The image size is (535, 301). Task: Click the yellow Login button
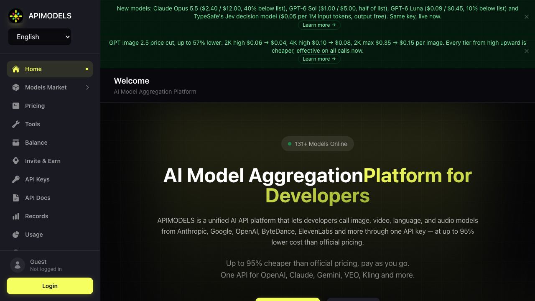coord(50,286)
